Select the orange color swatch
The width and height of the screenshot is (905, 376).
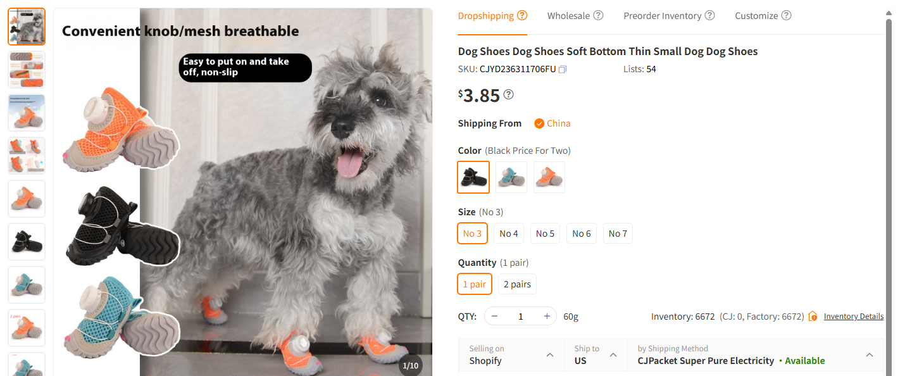coord(549,177)
